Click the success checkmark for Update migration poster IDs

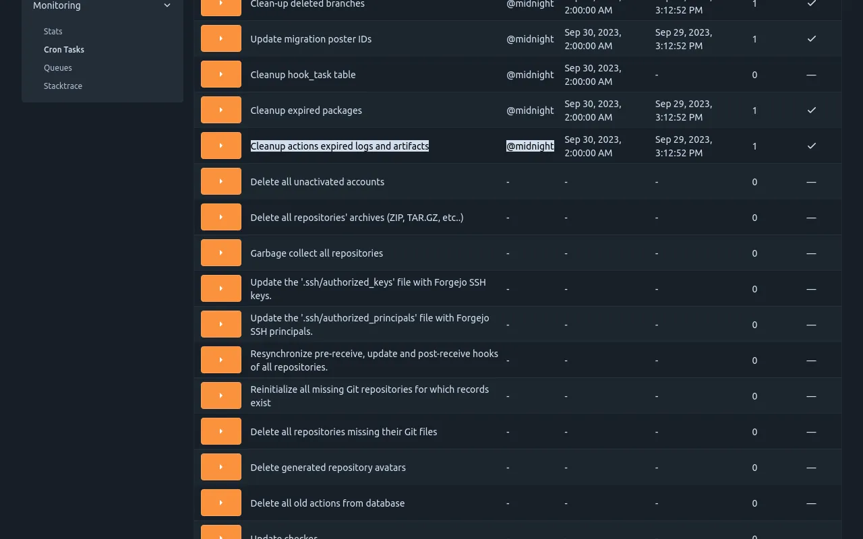point(811,38)
